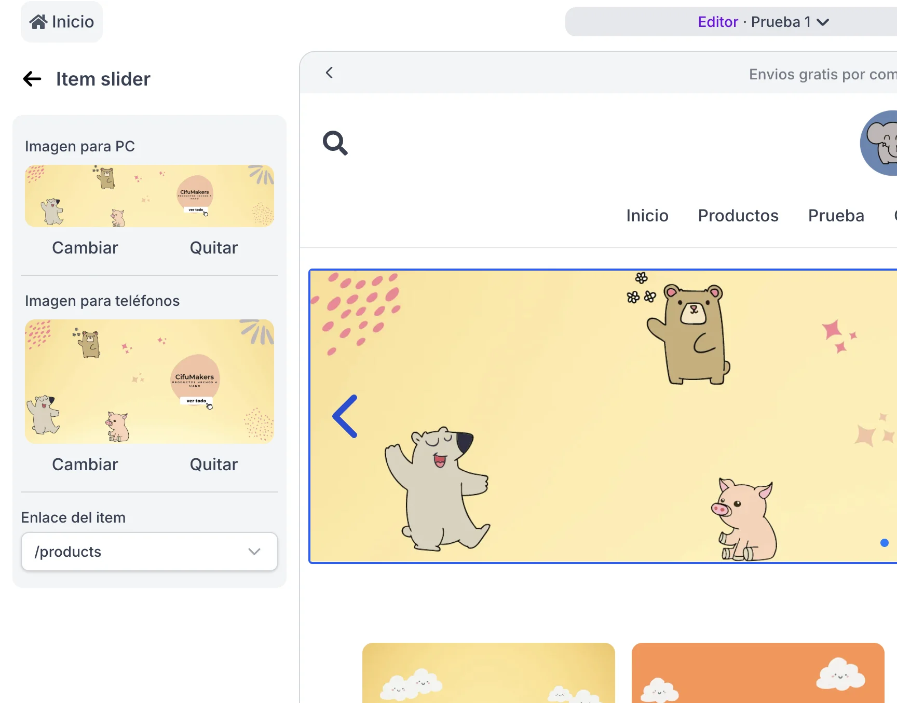Image resolution: width=897 pixels, height=703 pixels.
Task: Open Productos in the store navigation menu
Action: (x=738, y=216)
